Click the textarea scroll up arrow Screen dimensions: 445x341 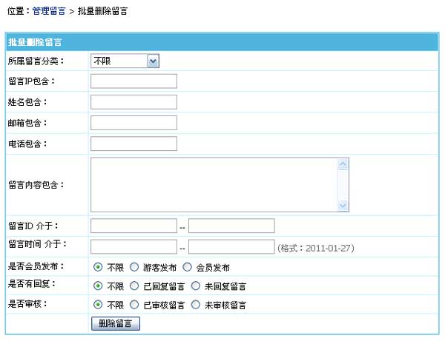click(x=343, y=164)
